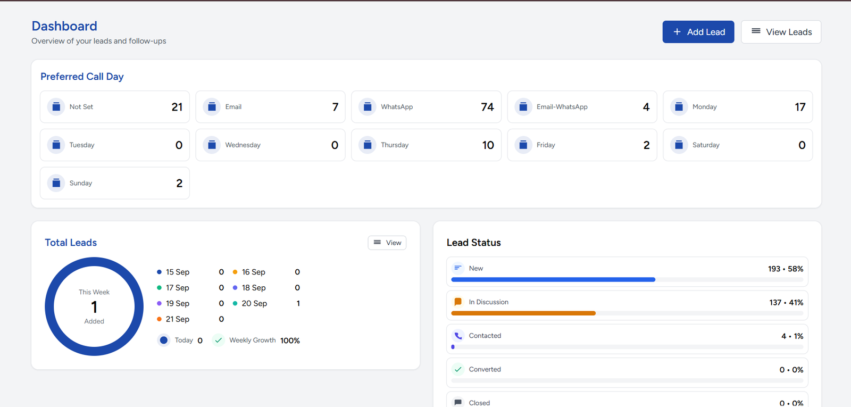
Task: Click the Contacted progress bar
Action: point(627,347)
